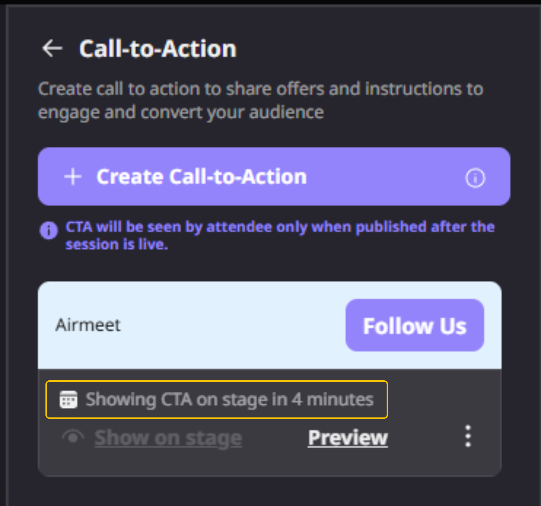Select the word 'minutes' in schedule status

[340, 399]
